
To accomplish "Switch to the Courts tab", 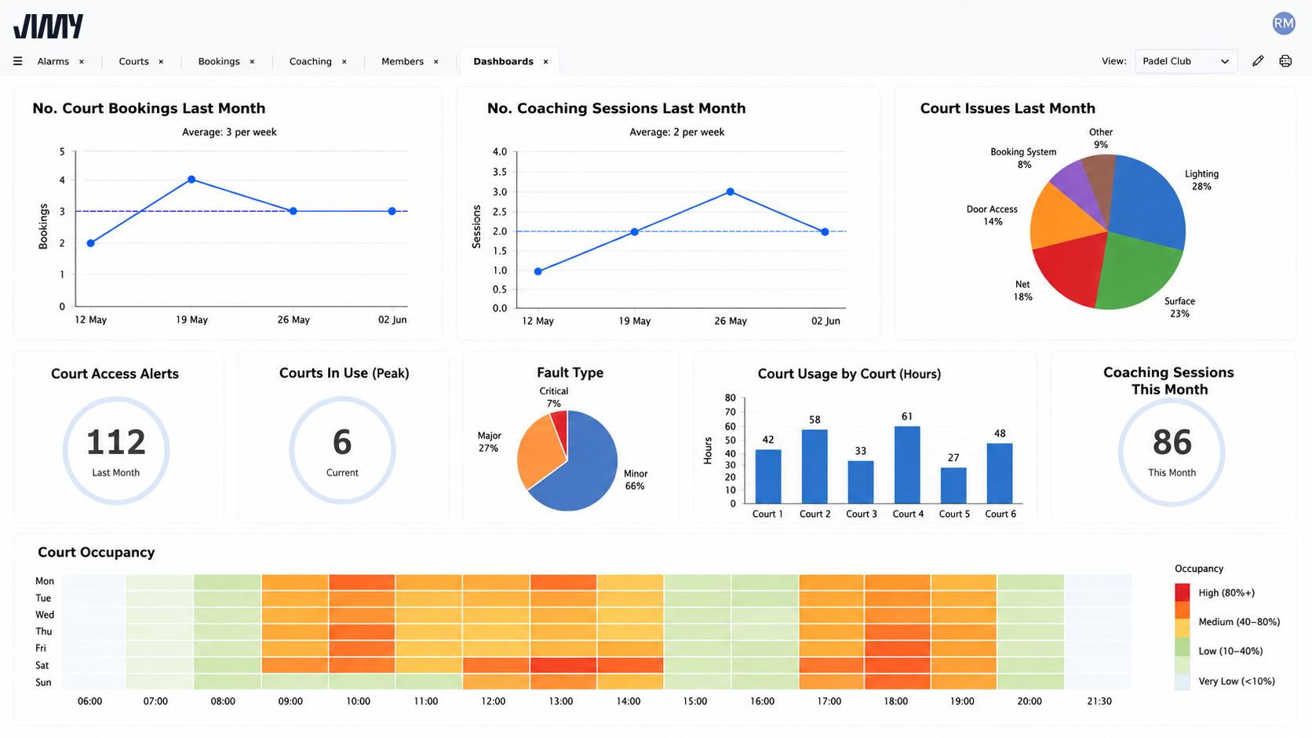I will click(133, 61).
